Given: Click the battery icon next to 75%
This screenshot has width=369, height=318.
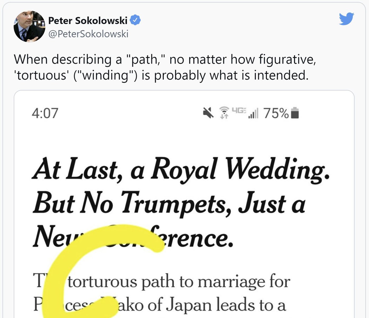Looking at the screenshot, I should click(x=295, y=113).
